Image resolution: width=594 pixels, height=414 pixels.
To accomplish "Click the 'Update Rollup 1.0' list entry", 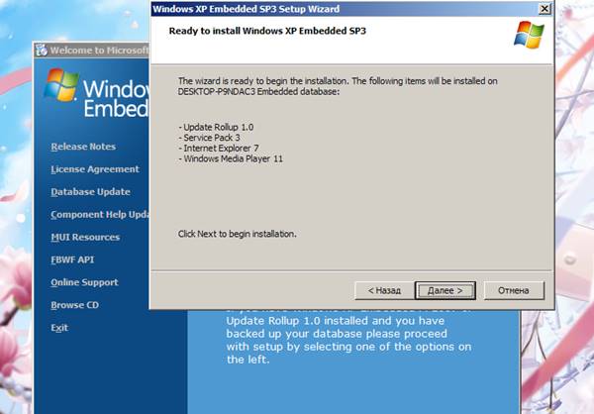I will tap(216, 128).
